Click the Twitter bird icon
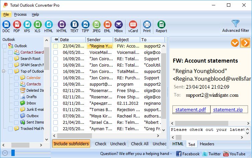 [205, 154]
